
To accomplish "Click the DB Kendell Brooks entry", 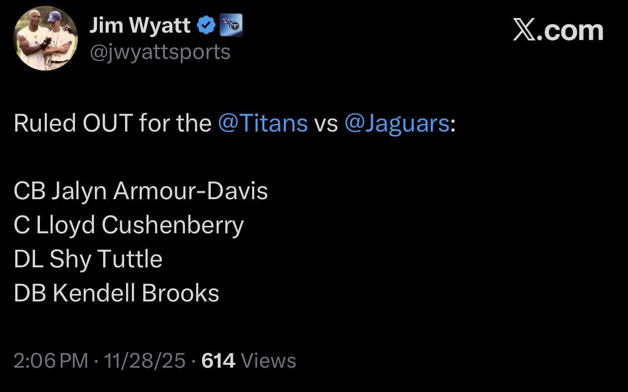I will [117, 293].
